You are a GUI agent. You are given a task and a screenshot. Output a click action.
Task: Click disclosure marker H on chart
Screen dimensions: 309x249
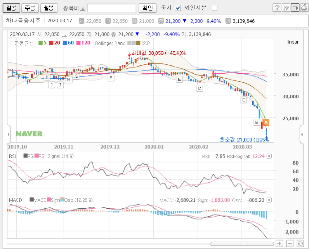coord(69,80)
